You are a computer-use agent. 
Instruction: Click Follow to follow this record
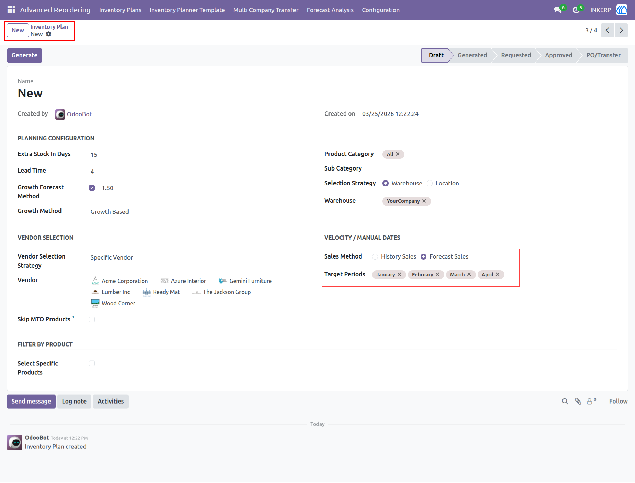(618, 401)
